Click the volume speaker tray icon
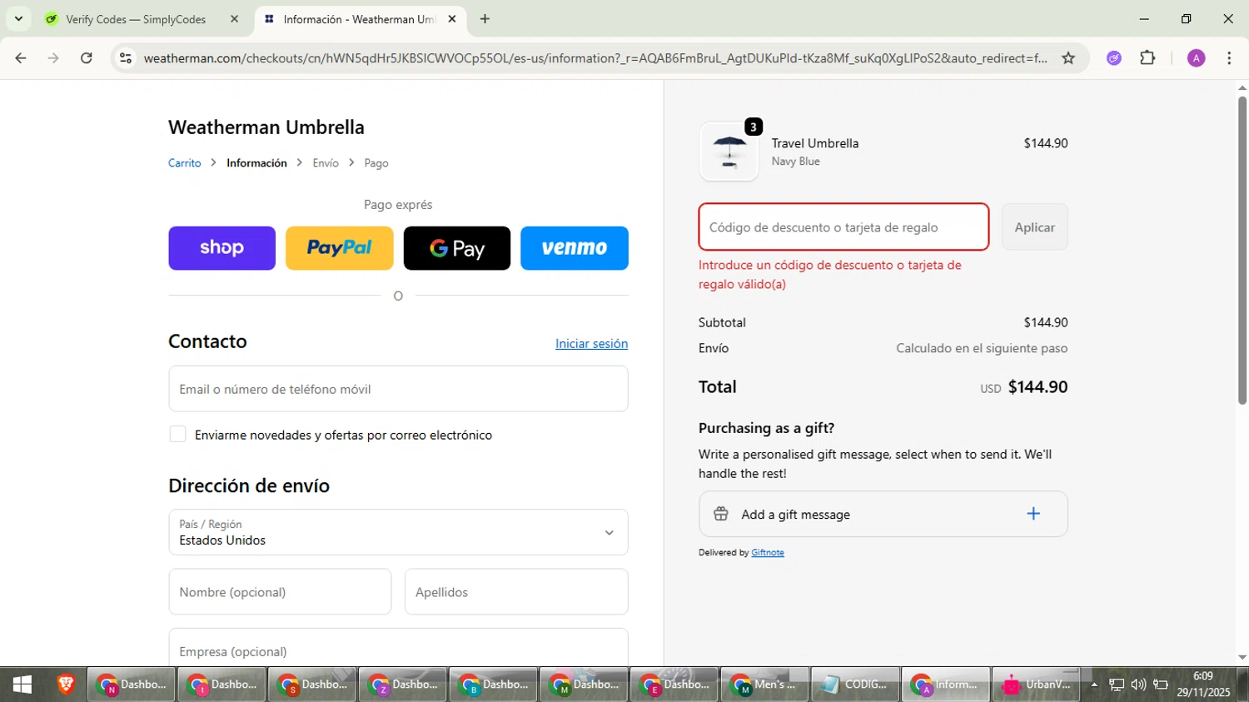 (x=1138, y=685)
